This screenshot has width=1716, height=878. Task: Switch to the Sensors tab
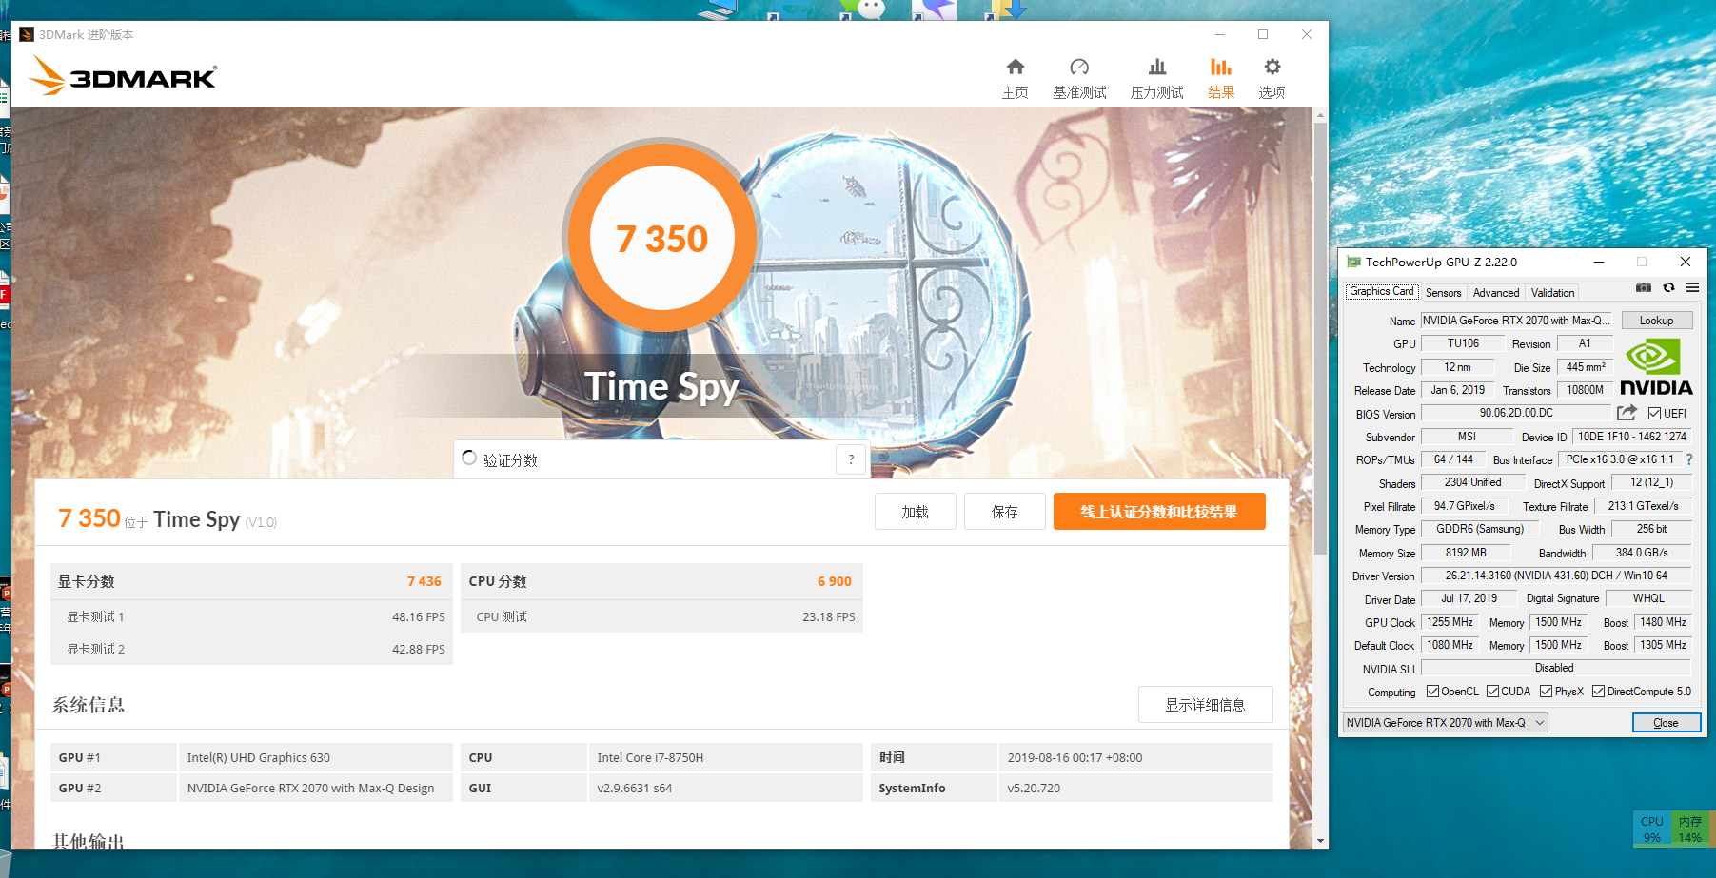(x=1443, y=293)
